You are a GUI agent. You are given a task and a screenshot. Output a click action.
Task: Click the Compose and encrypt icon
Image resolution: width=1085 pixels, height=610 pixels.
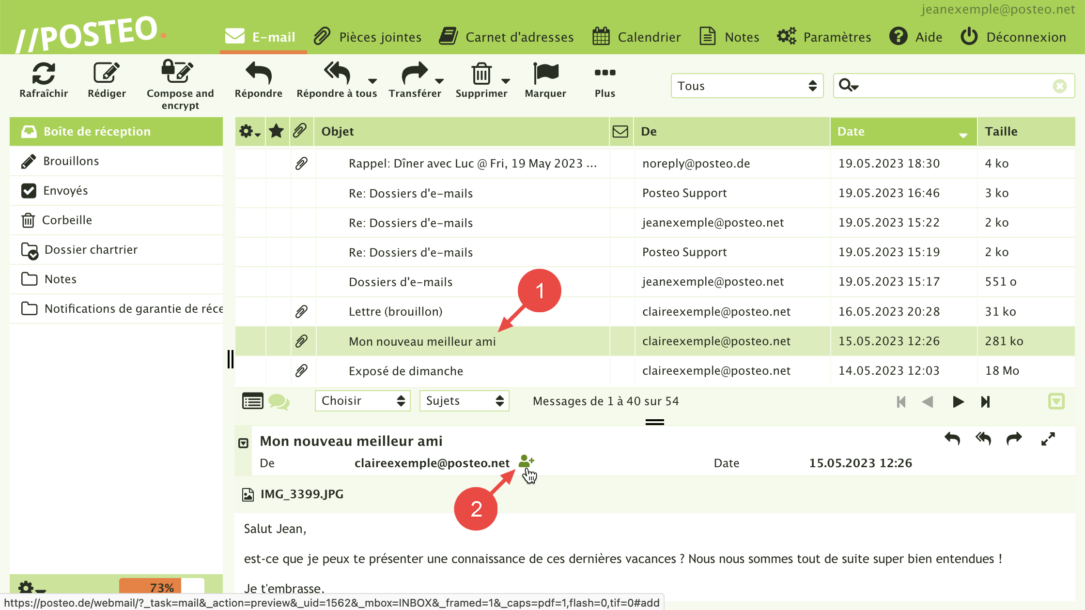(177, 73)
